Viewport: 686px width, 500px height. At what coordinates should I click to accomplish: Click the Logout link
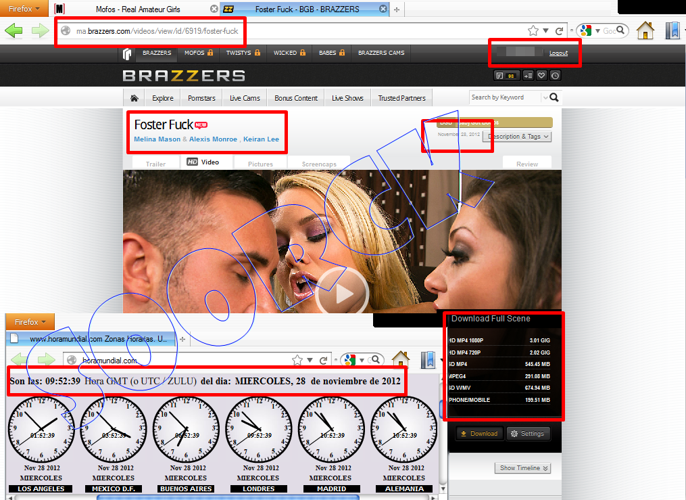point(558,53)
